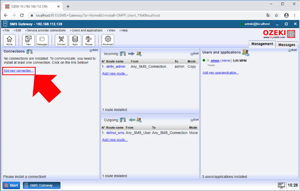Click the Connections panel phone-antenna icon
This screenshot has height=191, width=300.
click(30, 52)
